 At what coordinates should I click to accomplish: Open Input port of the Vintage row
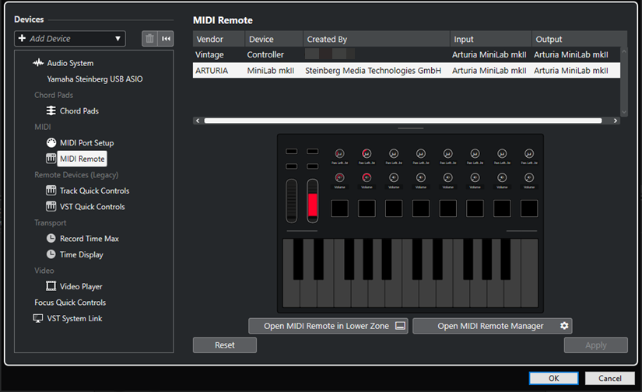pos(489,54)
